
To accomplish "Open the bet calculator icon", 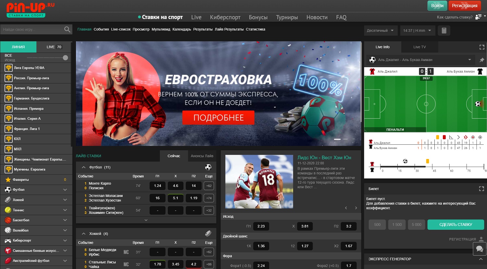I will 444,31.
